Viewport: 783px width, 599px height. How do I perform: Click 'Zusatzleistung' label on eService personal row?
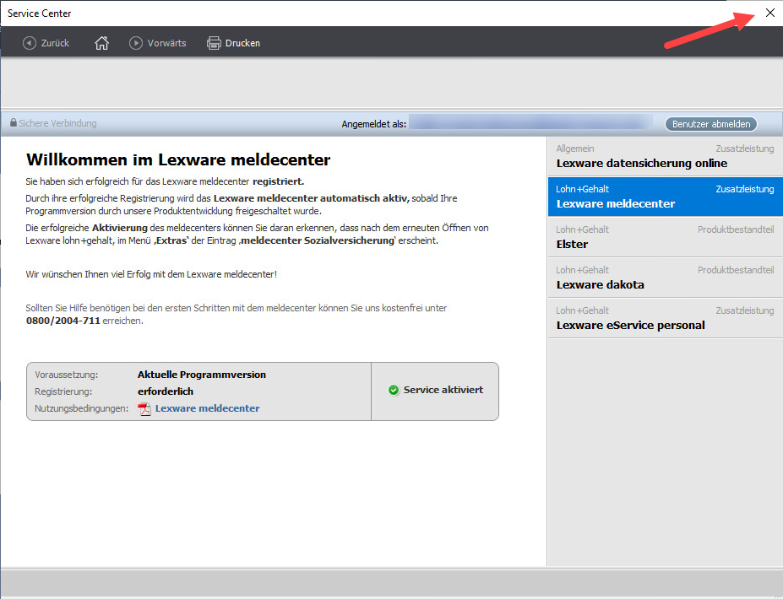pos(744,310)
